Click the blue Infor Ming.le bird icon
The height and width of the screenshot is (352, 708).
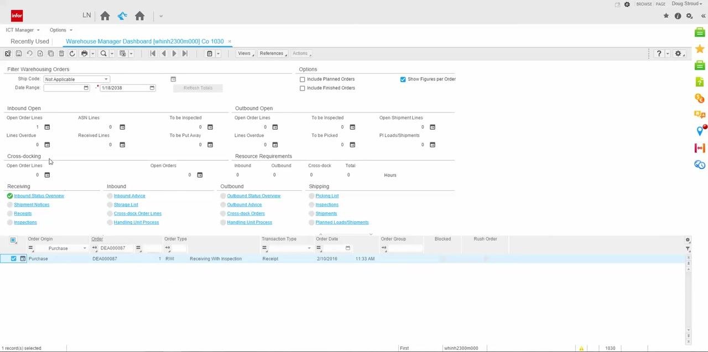[x=122, y=16]
